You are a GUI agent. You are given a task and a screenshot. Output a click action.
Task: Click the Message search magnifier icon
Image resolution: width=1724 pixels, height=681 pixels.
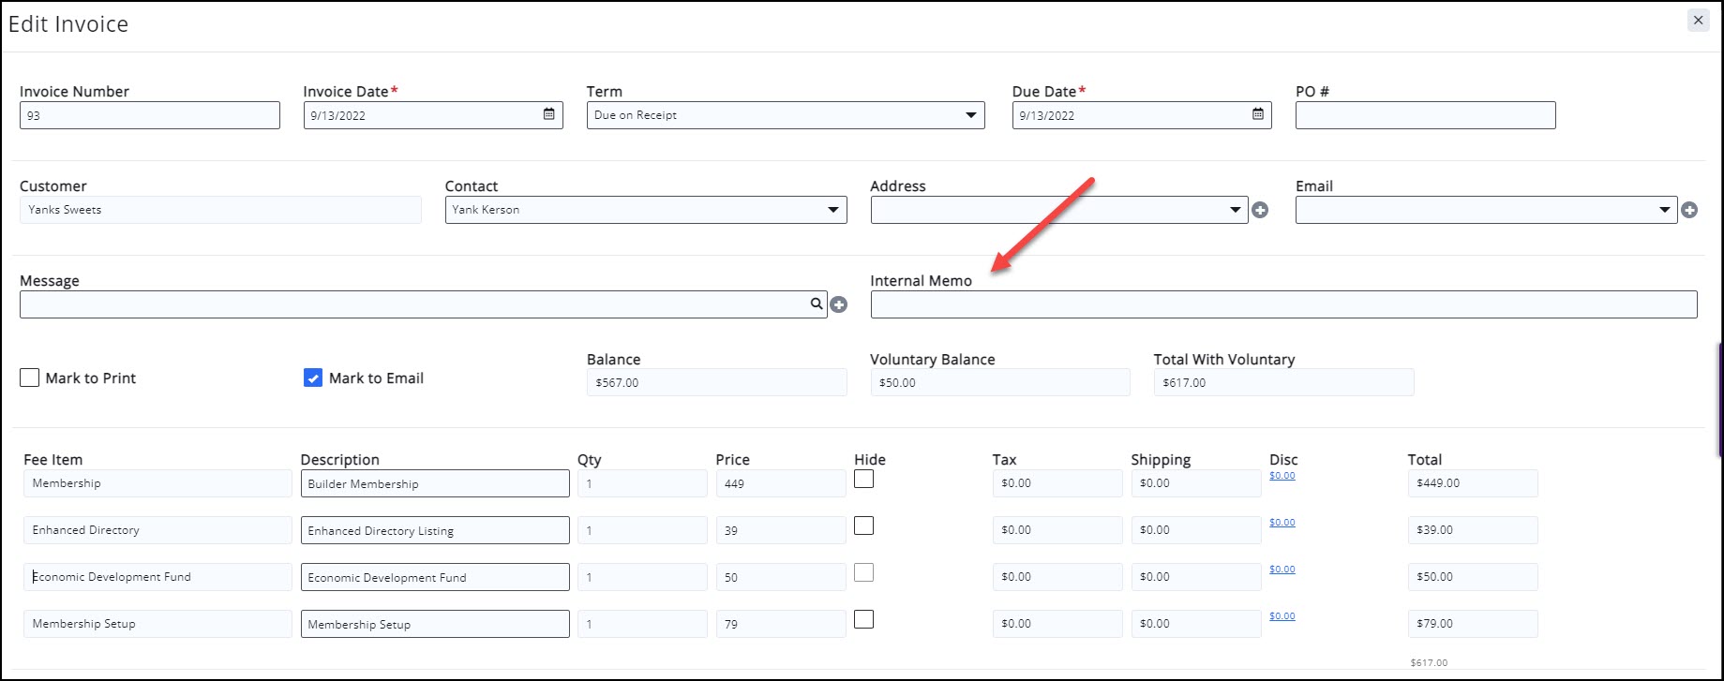[817, 303]
